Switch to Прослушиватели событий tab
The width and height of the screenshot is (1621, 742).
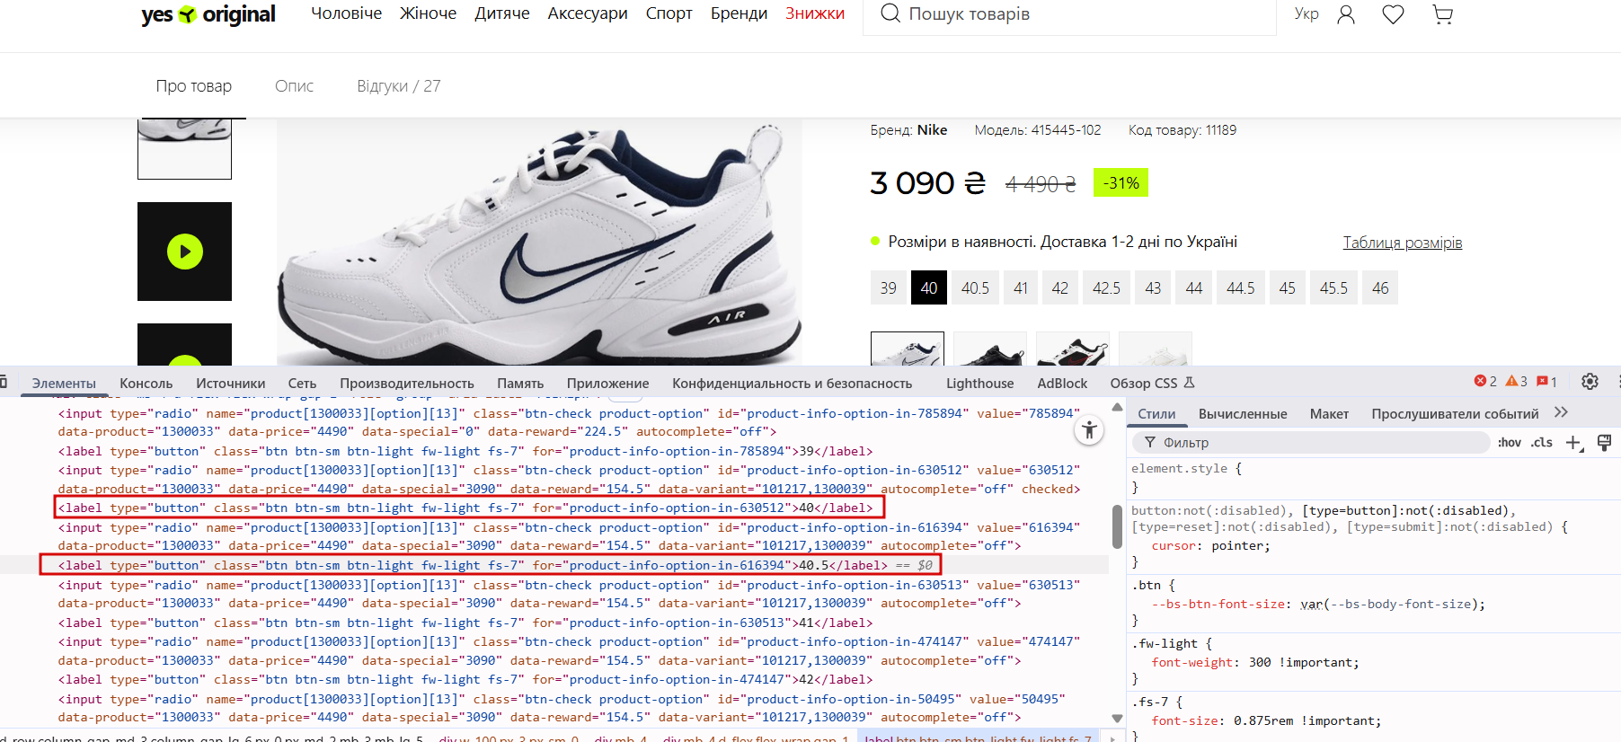coord(1455,414)
